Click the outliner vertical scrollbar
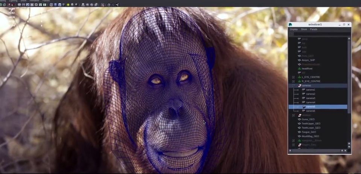Viewport: 361px width, 174px height. coord(349,75)
